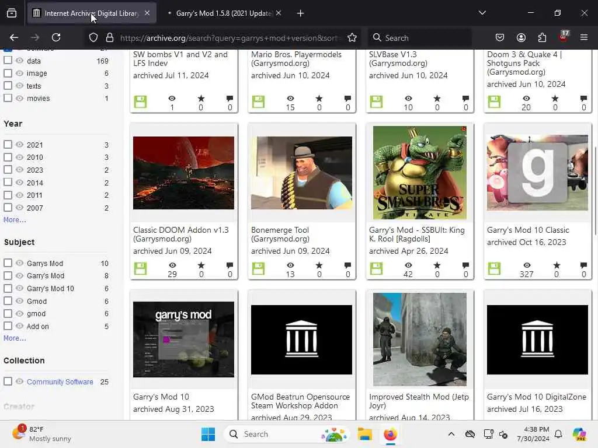
Task: Click reviews comment icon on SLVBase V1.3 card
Action: (x=465, y=98)
